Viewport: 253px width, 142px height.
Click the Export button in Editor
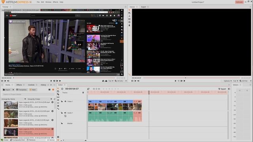222,89
